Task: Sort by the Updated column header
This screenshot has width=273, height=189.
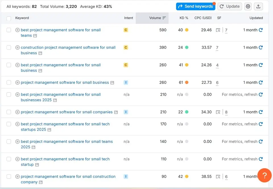Action: pos(256,18)
